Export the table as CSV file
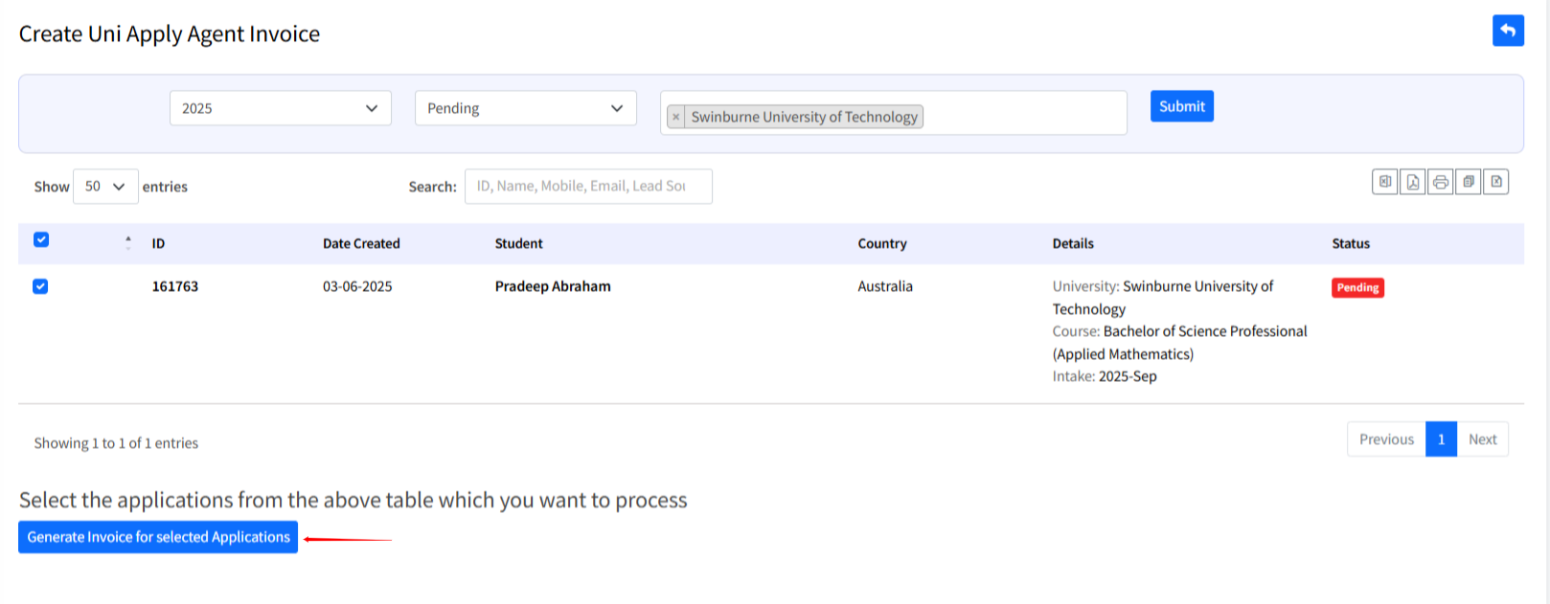This screenshot has width=1550, height=604. pyautogui.click(x=1495, y=182)
